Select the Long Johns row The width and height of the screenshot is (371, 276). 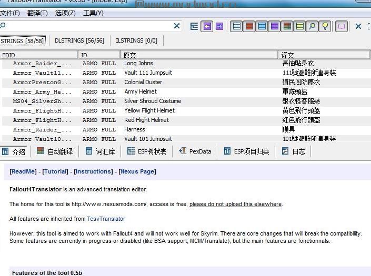[186, 63]
